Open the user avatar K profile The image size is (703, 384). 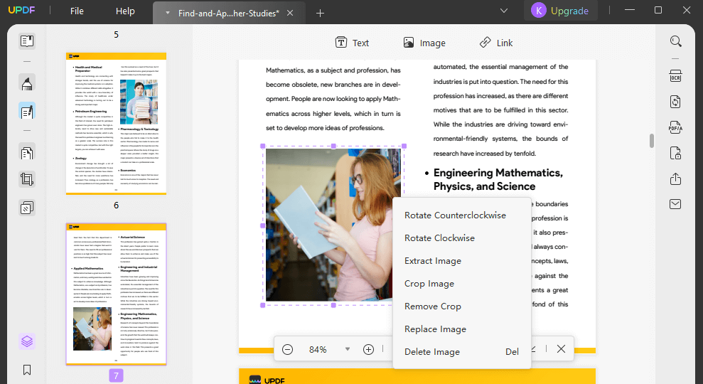point(539,11)
